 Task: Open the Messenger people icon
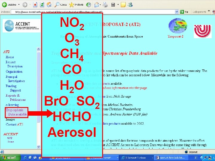pyautogui.click(x=130, y=5)
